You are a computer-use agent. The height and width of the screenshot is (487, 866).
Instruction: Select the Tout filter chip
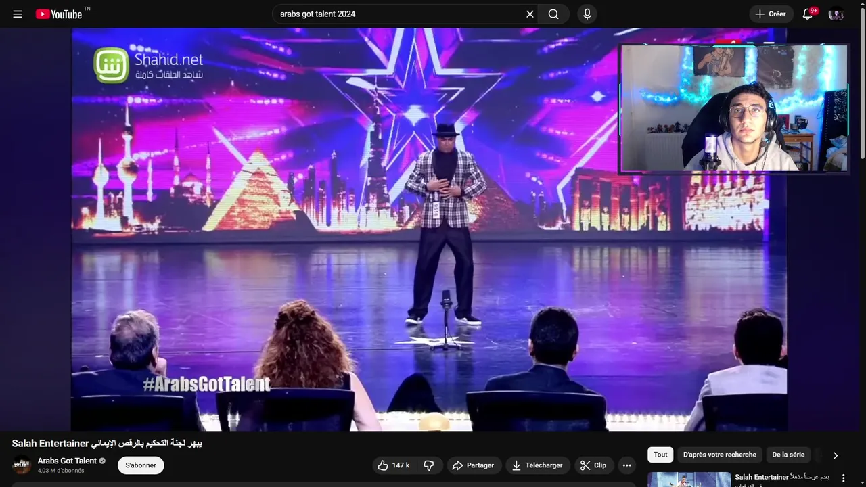[x=660, y=455]
